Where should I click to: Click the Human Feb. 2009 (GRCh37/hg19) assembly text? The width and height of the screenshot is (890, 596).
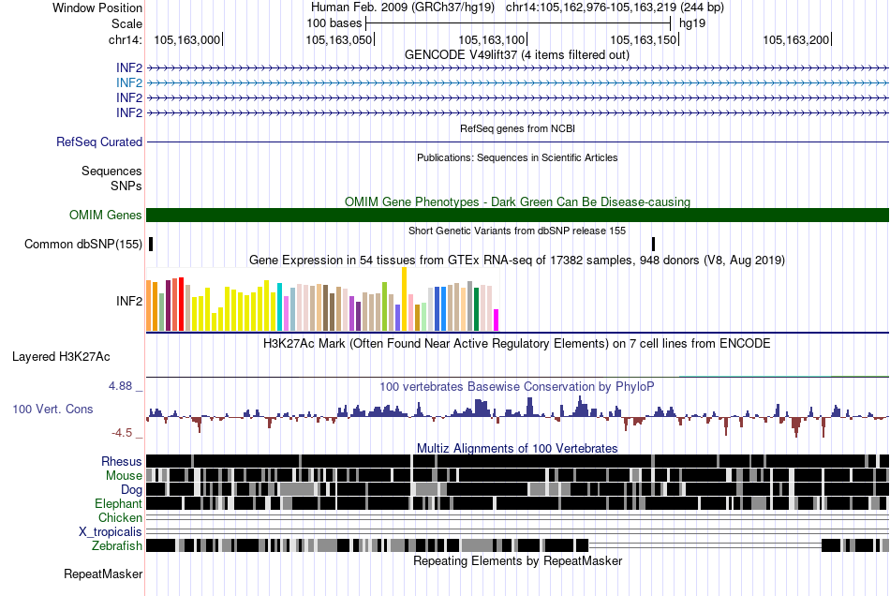tap(403, 7)
